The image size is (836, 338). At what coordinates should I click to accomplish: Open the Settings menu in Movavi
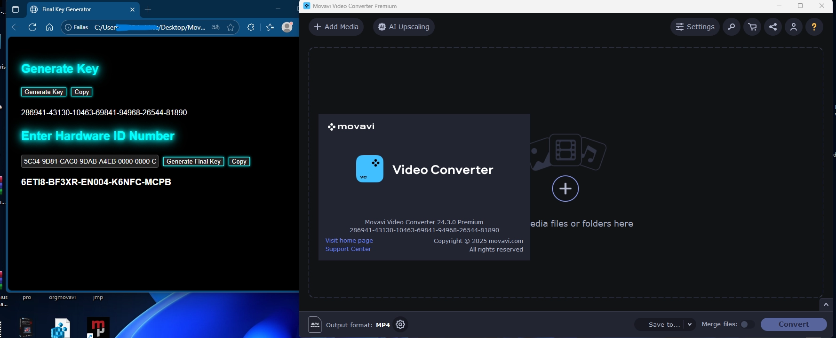pos(695,27)
